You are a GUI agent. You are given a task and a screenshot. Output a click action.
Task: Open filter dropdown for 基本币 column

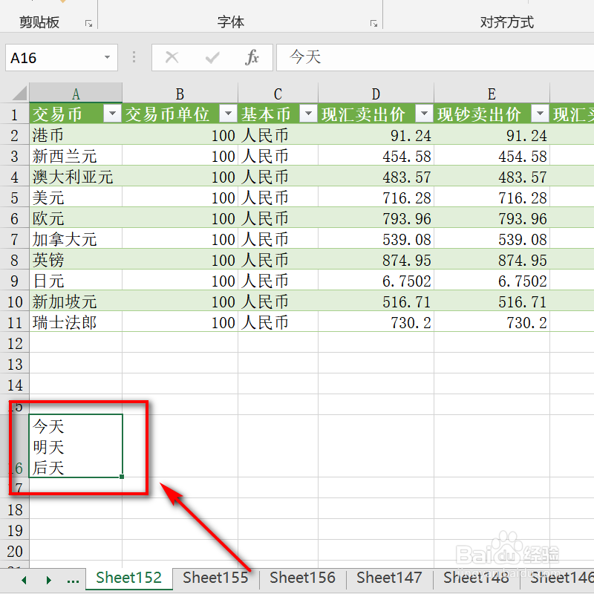tap(308, 114)
